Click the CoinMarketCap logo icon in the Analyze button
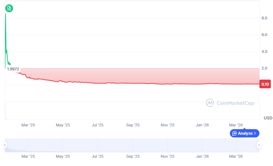Screen dimensions: 273x166 235,133
